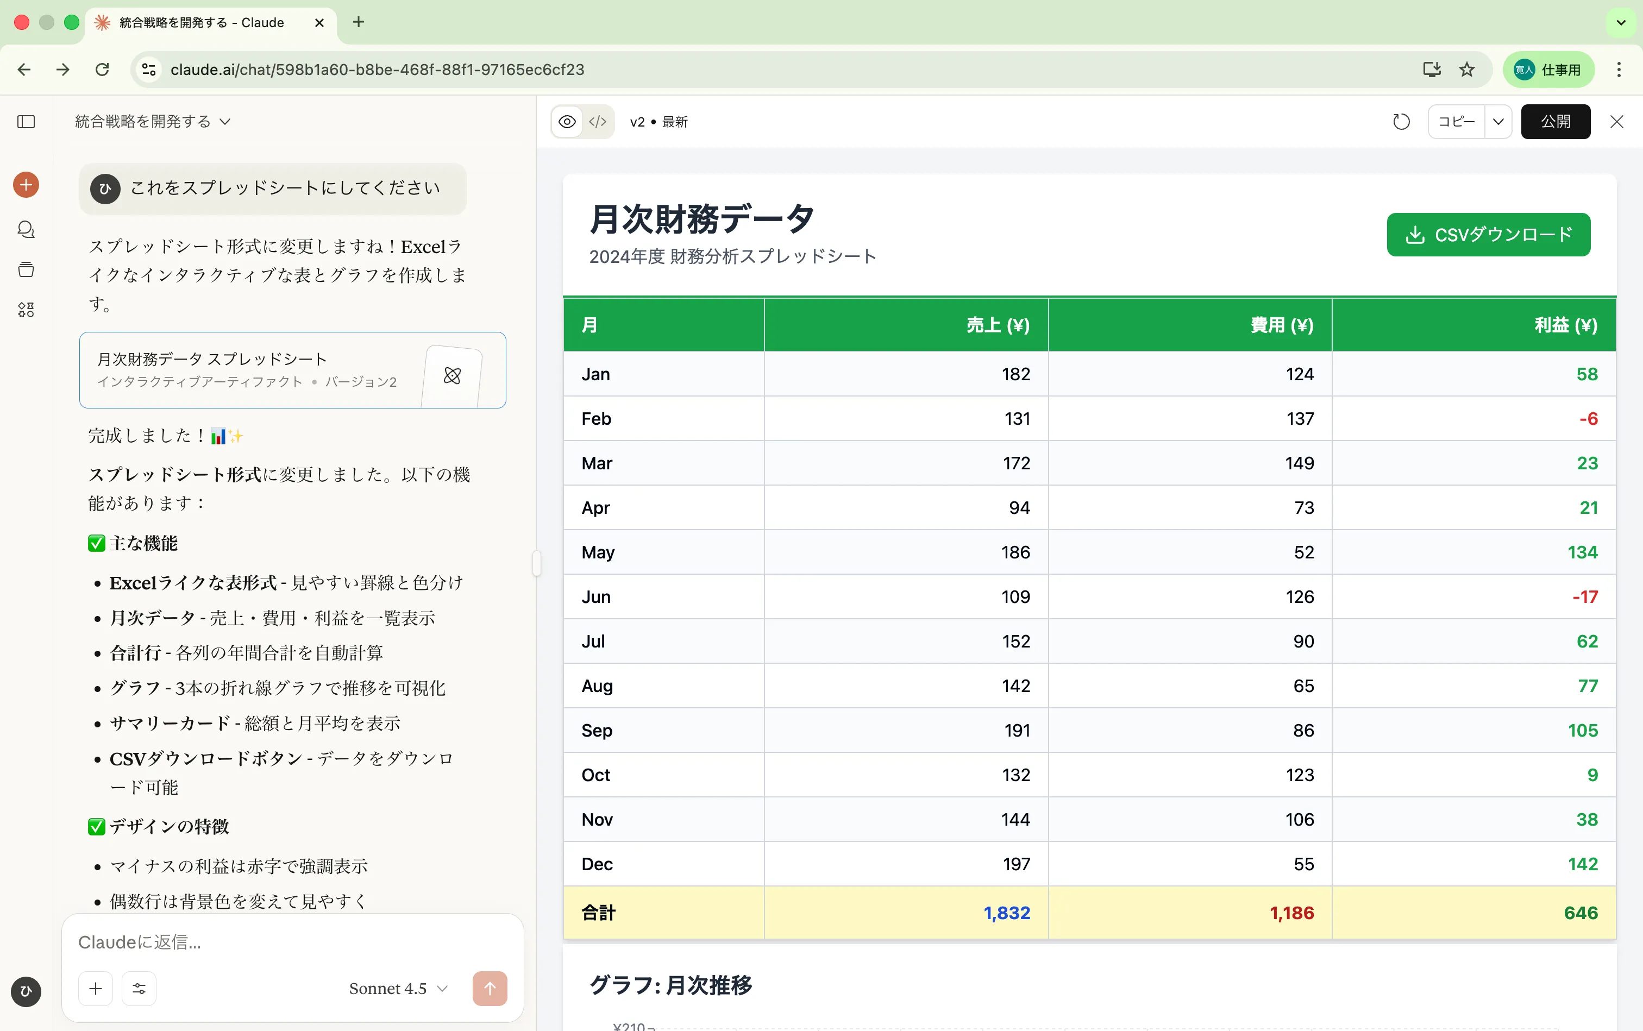
Task: Click the search and tools settings icon
Action: (x=139, y=989)
